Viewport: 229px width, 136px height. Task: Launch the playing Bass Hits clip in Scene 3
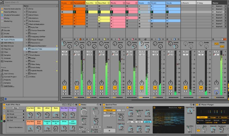coord(87,12)
